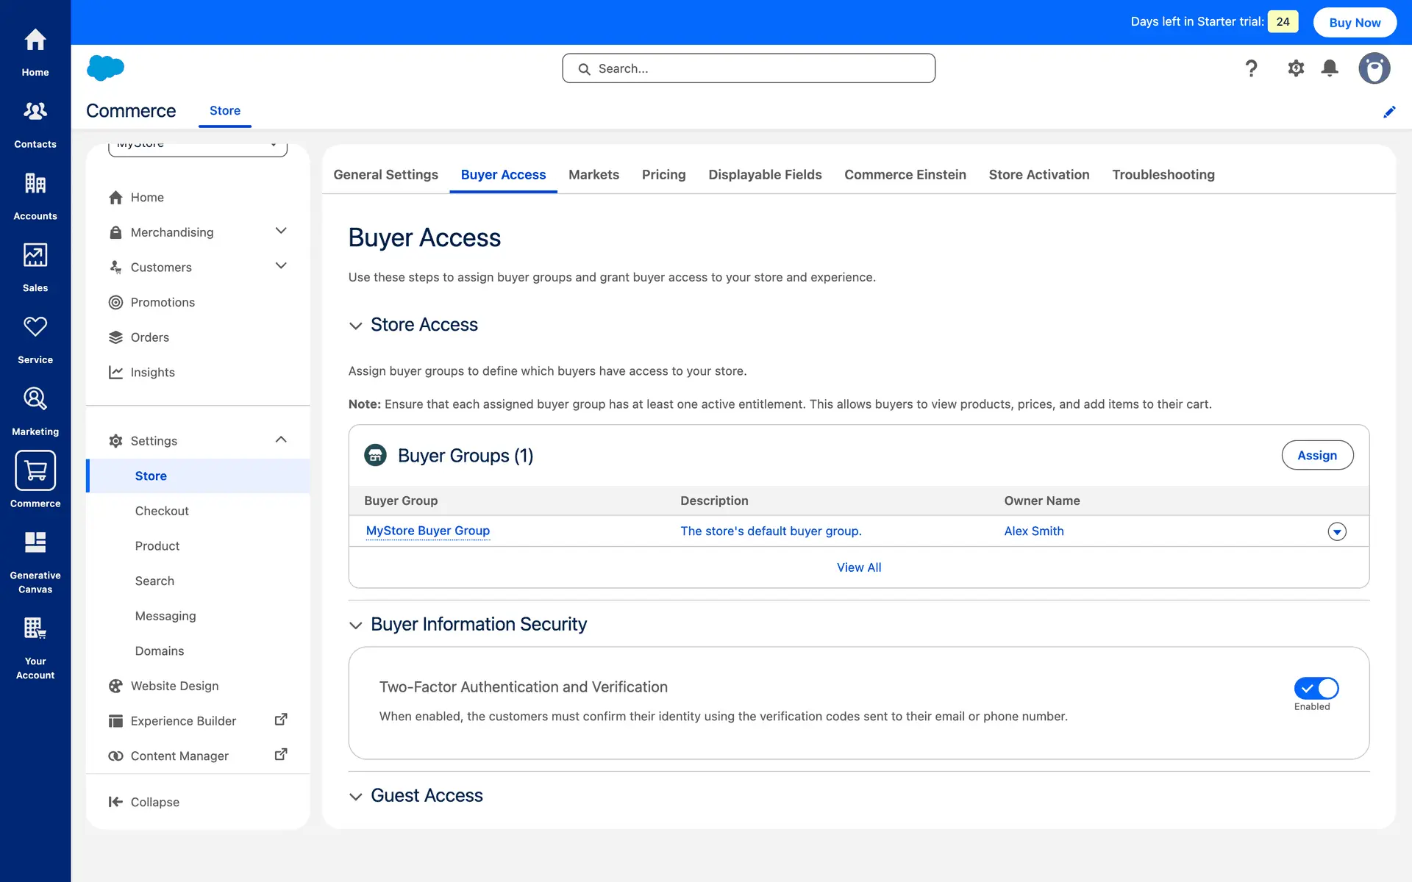Viewport: 1412px width, 882px height.
Task: Open the user avatar profile menu
Action: 1374,68
